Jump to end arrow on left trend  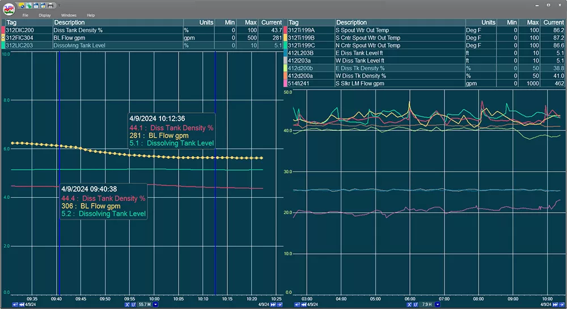280,304
